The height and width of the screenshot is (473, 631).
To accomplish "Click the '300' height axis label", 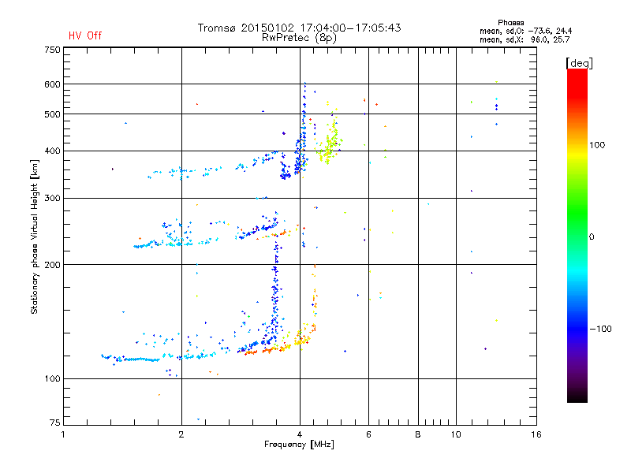I will [x=52, y=199].
